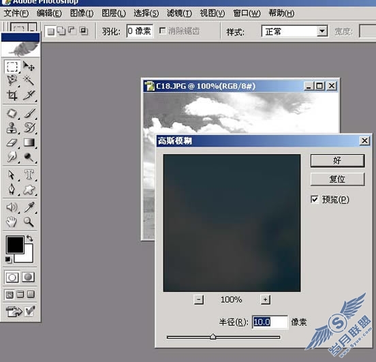Choose Subtract from Selection mode
376x362 pixels.
point(72,31)
